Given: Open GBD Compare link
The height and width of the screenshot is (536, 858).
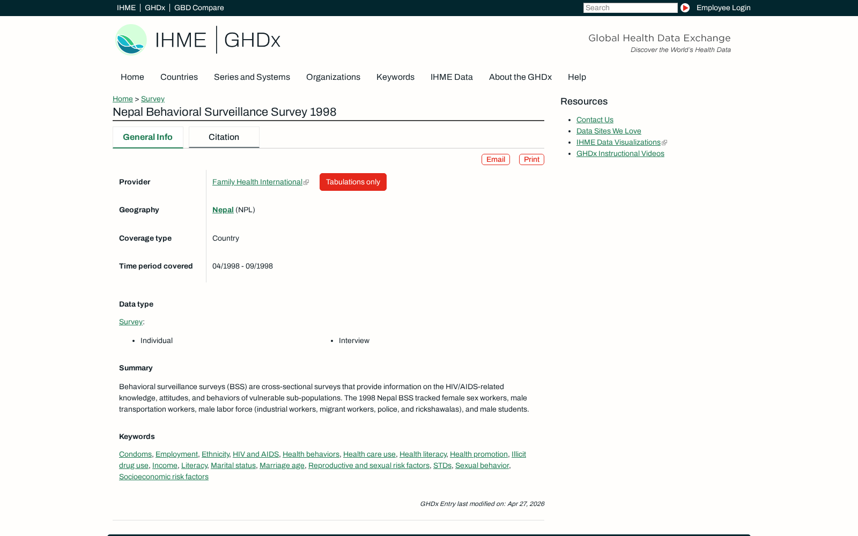Looking at the screenshot, I should (199, 8).
